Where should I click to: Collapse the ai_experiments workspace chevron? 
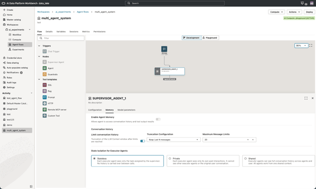click(30, 30)
